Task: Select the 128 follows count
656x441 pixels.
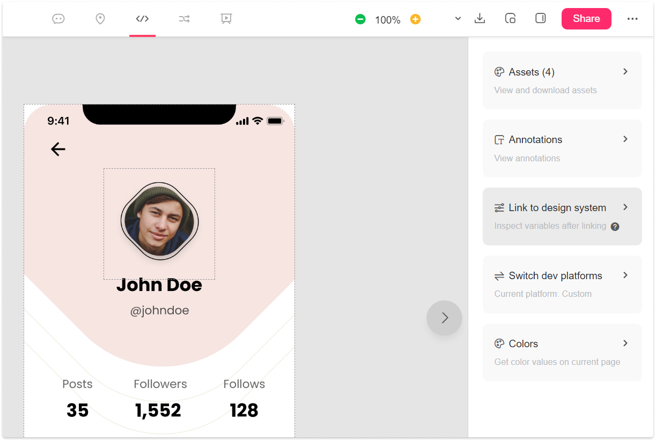Action: [x=244, y=410]
